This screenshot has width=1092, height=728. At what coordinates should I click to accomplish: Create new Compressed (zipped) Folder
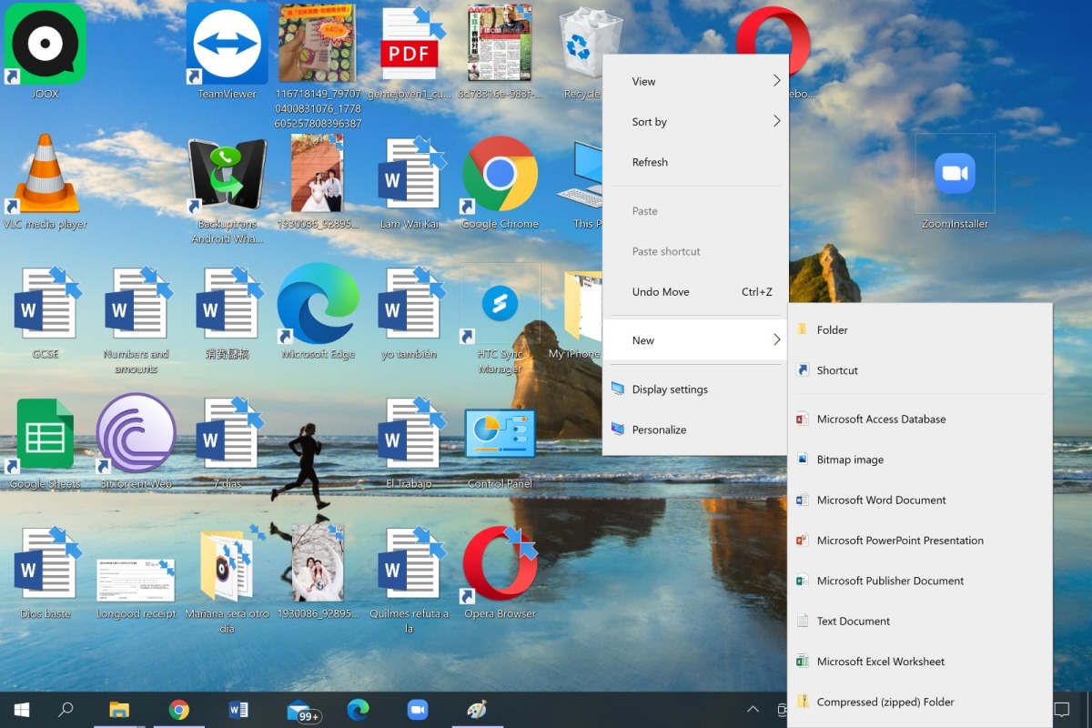(x=920, y=702)
